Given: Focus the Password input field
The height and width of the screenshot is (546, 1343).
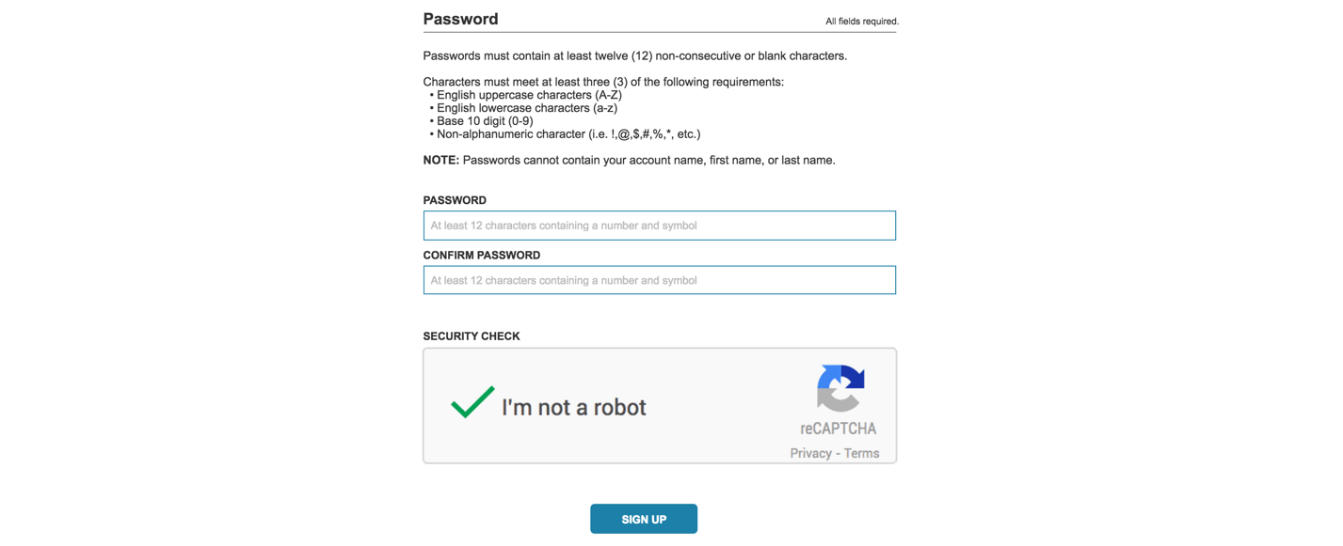Looking at the screenshot, I should click(659, 226).
